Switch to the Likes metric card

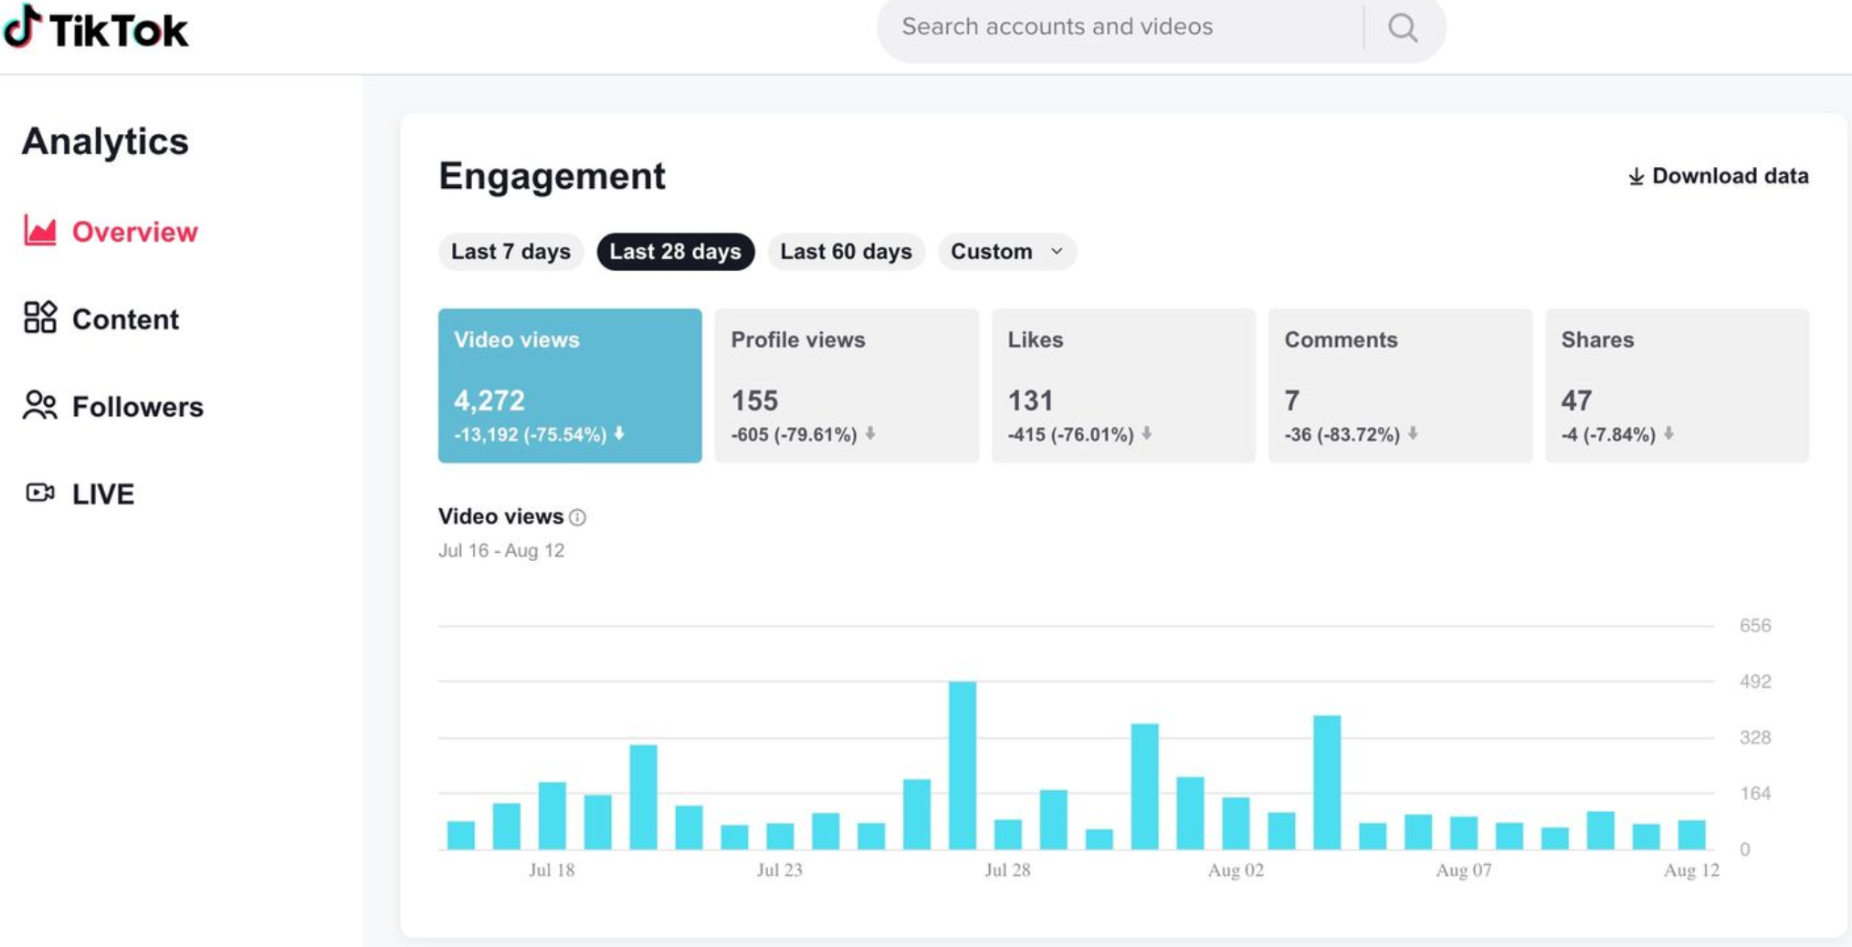[x=1122, y=385]
